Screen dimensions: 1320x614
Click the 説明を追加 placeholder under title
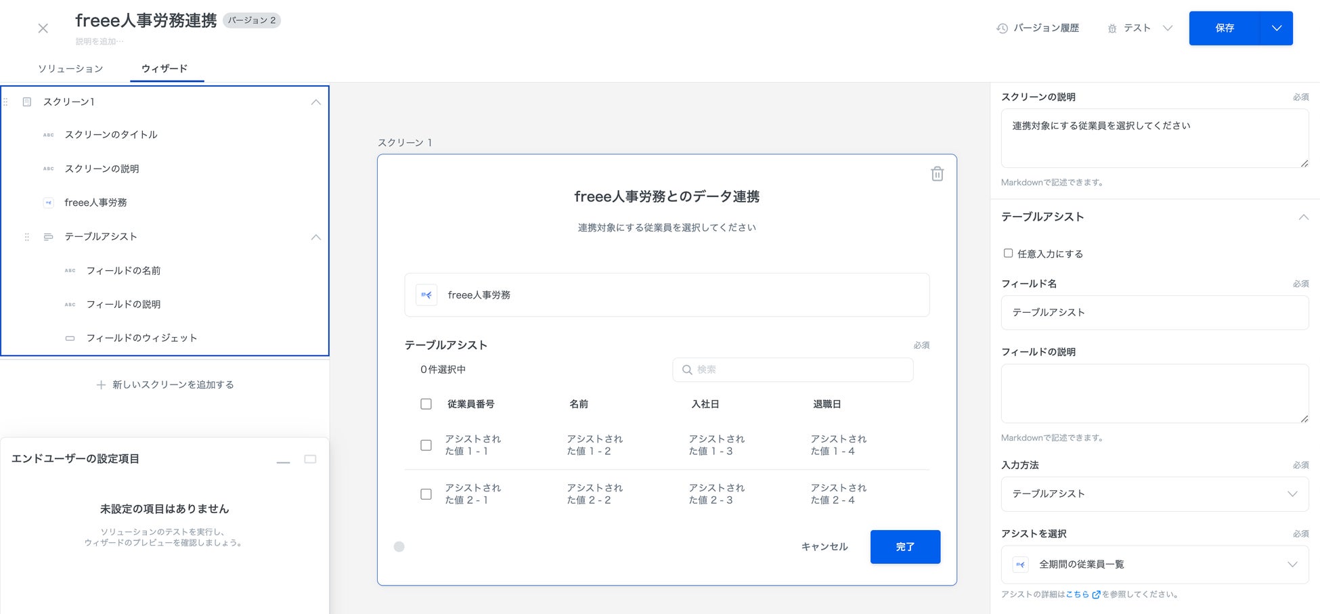(100, 41)
